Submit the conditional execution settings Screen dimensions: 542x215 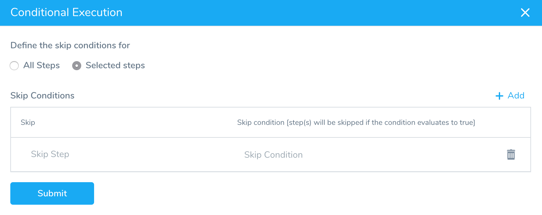[x=52, y=193]
